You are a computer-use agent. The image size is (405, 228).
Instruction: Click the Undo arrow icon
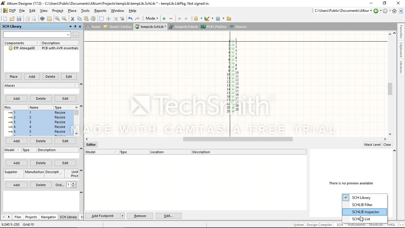(x=130, y=19)
